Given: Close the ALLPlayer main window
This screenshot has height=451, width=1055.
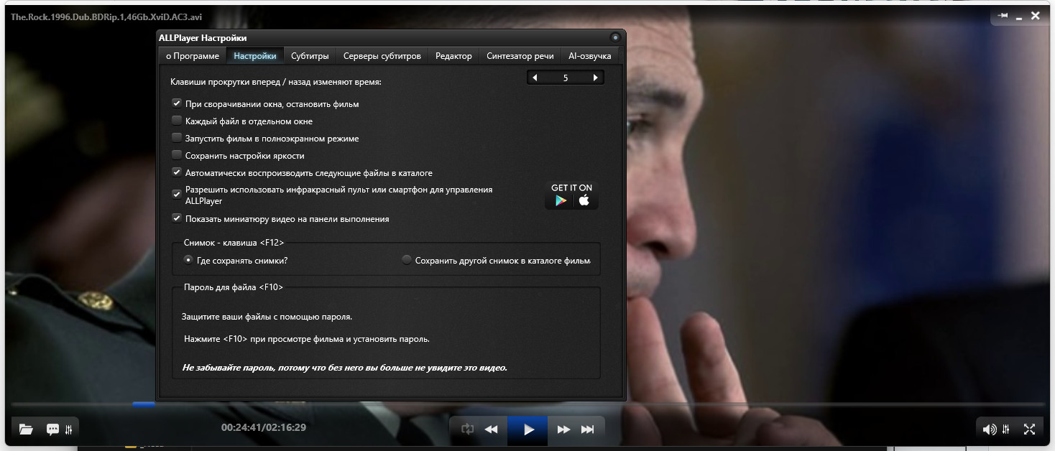Looking at the screenshot, I should pyautogui.click(x=1036, y=16).
